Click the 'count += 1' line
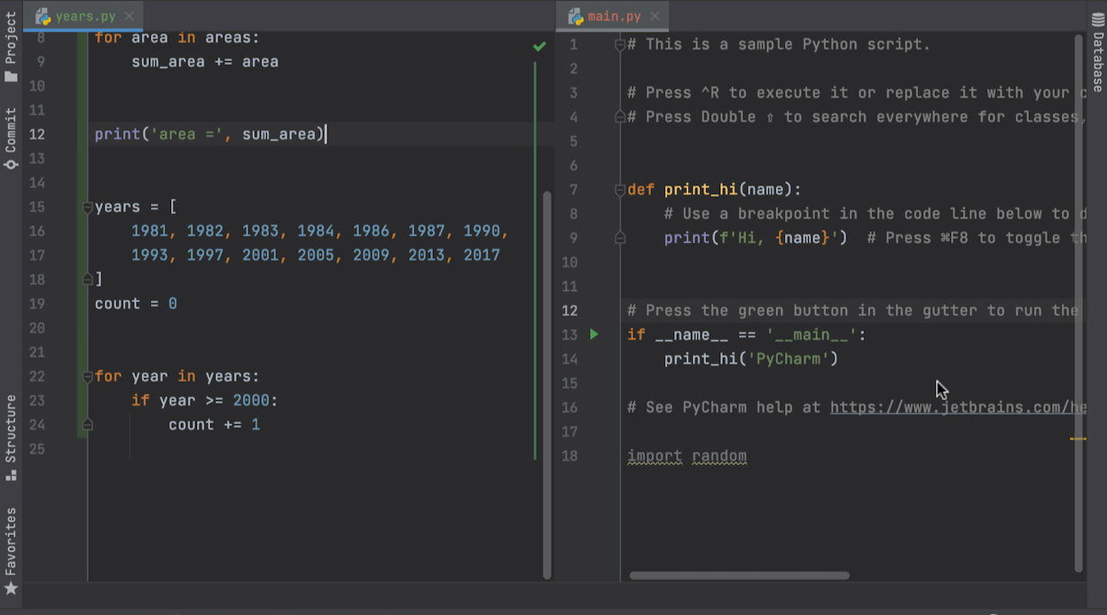This screenshot has height=615, width=1107. 215,424
